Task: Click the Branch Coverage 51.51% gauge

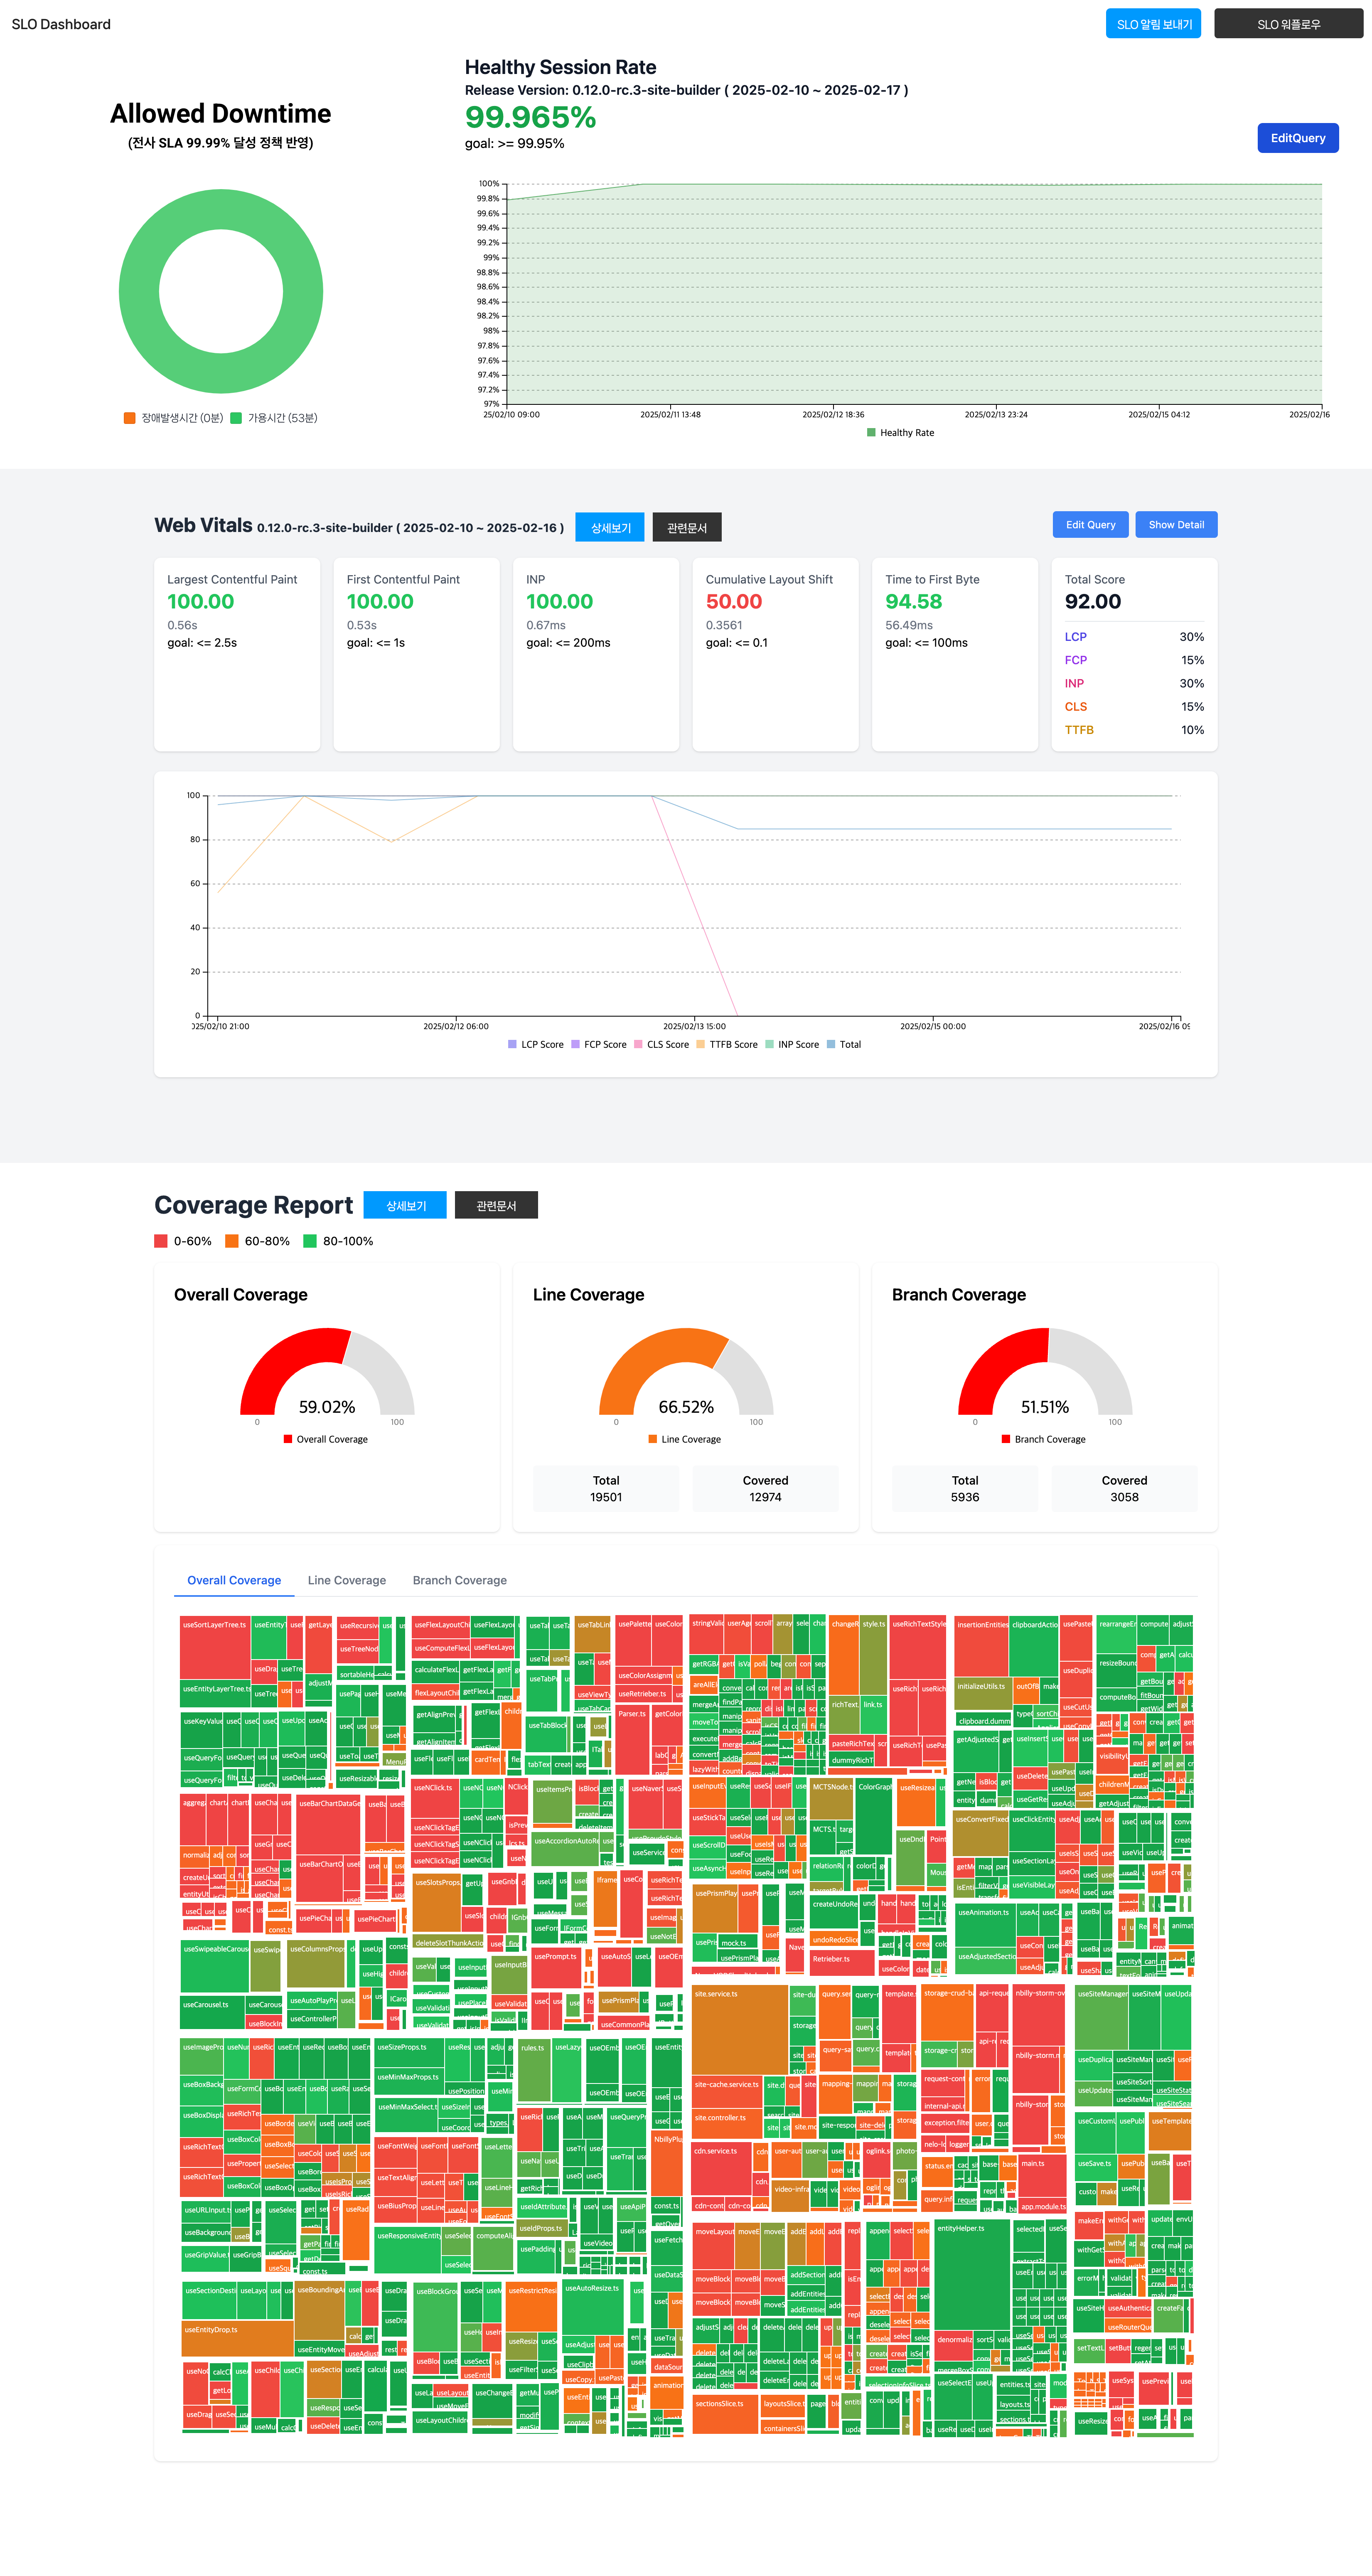Action: [x=1045, y=1371]
